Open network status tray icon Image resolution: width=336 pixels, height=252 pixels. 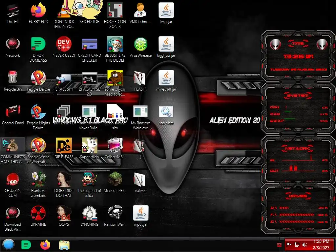pos(297,244)
